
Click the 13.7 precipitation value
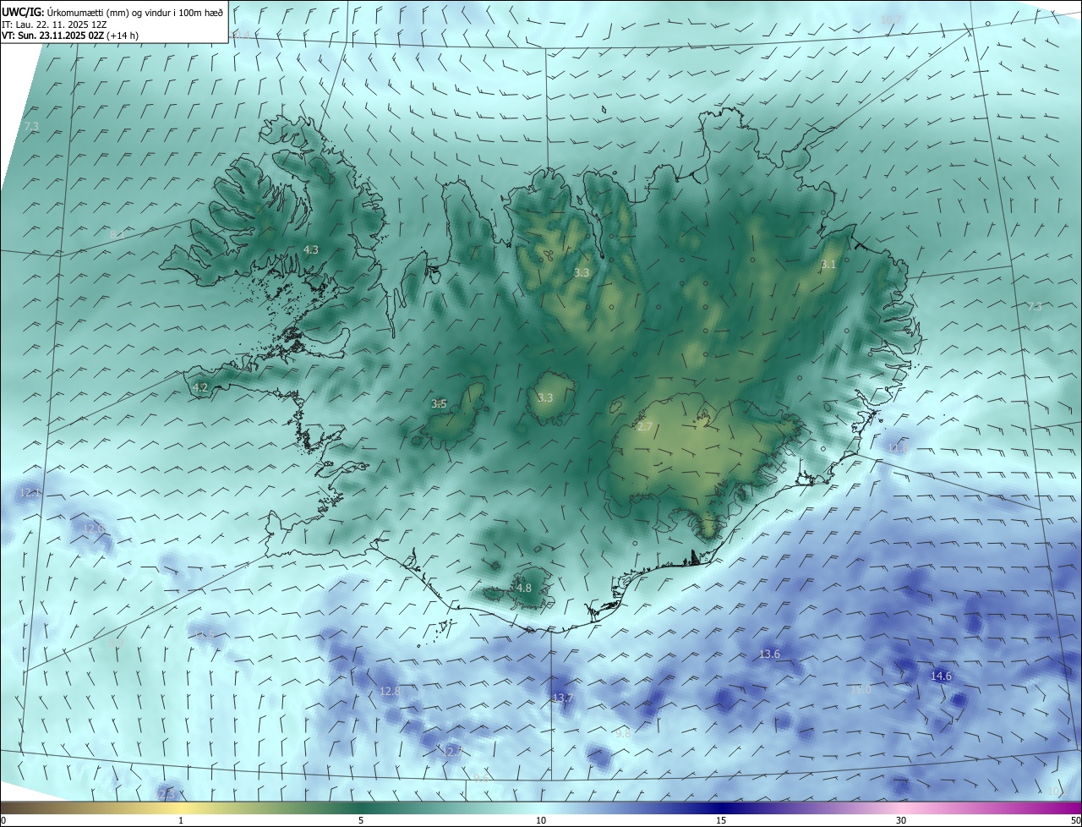click(x=562, y=698)
